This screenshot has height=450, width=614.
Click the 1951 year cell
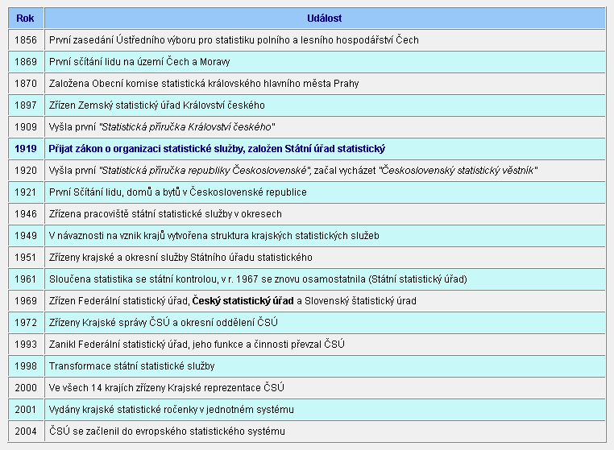[x=25, y=258]
